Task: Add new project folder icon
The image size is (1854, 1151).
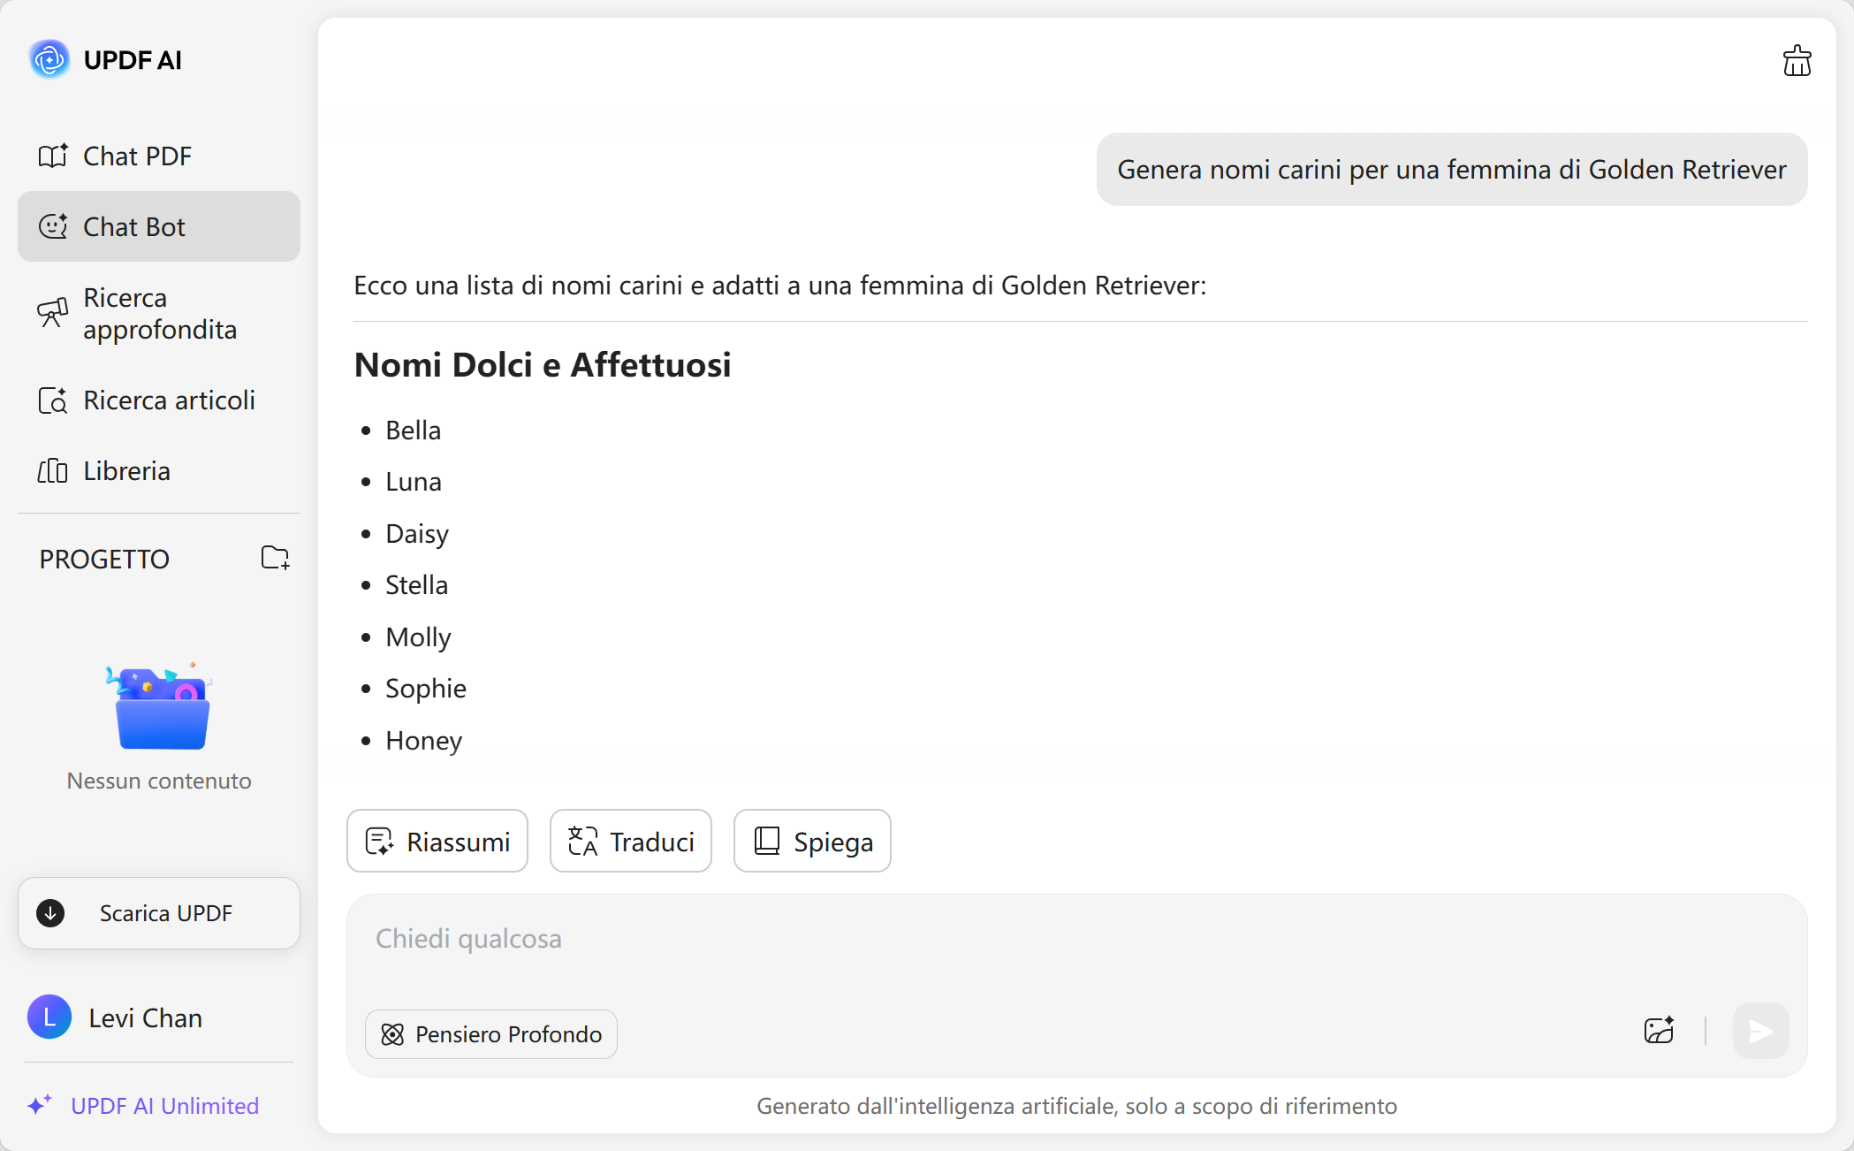Action: point(275,558)
